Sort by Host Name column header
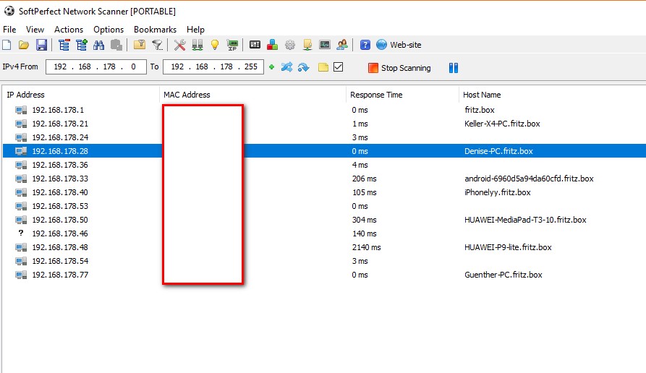The height and width of the screenshot is (373, 646). (x=552, y=95)
